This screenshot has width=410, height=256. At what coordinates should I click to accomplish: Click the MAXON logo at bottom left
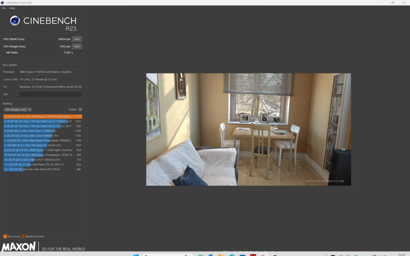click(x=18, y=247)
